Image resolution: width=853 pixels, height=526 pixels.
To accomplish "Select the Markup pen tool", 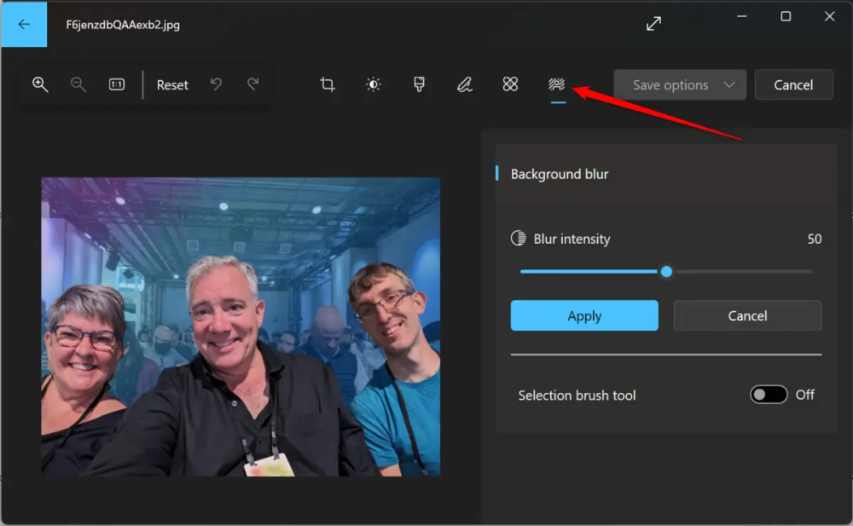I will (464, 84).
